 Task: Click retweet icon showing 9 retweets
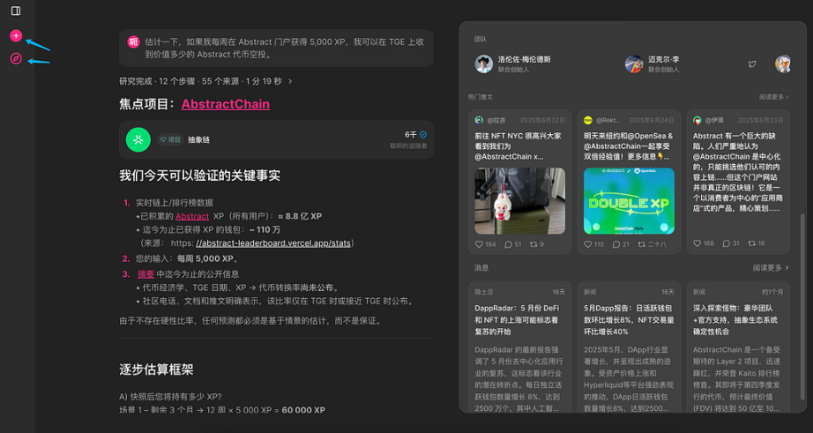pos(533,244)
